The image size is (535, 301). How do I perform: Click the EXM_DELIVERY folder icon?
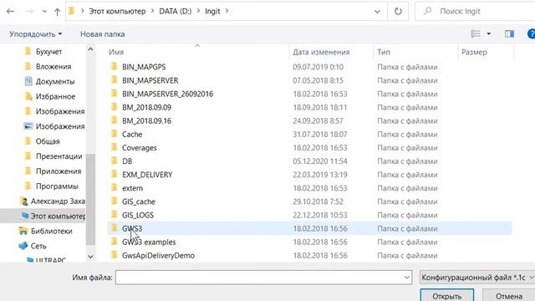point(115,174)
